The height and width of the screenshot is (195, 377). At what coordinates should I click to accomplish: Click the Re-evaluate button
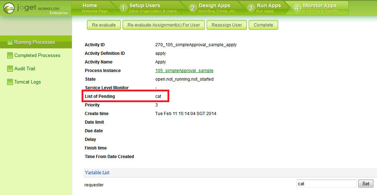104,25
